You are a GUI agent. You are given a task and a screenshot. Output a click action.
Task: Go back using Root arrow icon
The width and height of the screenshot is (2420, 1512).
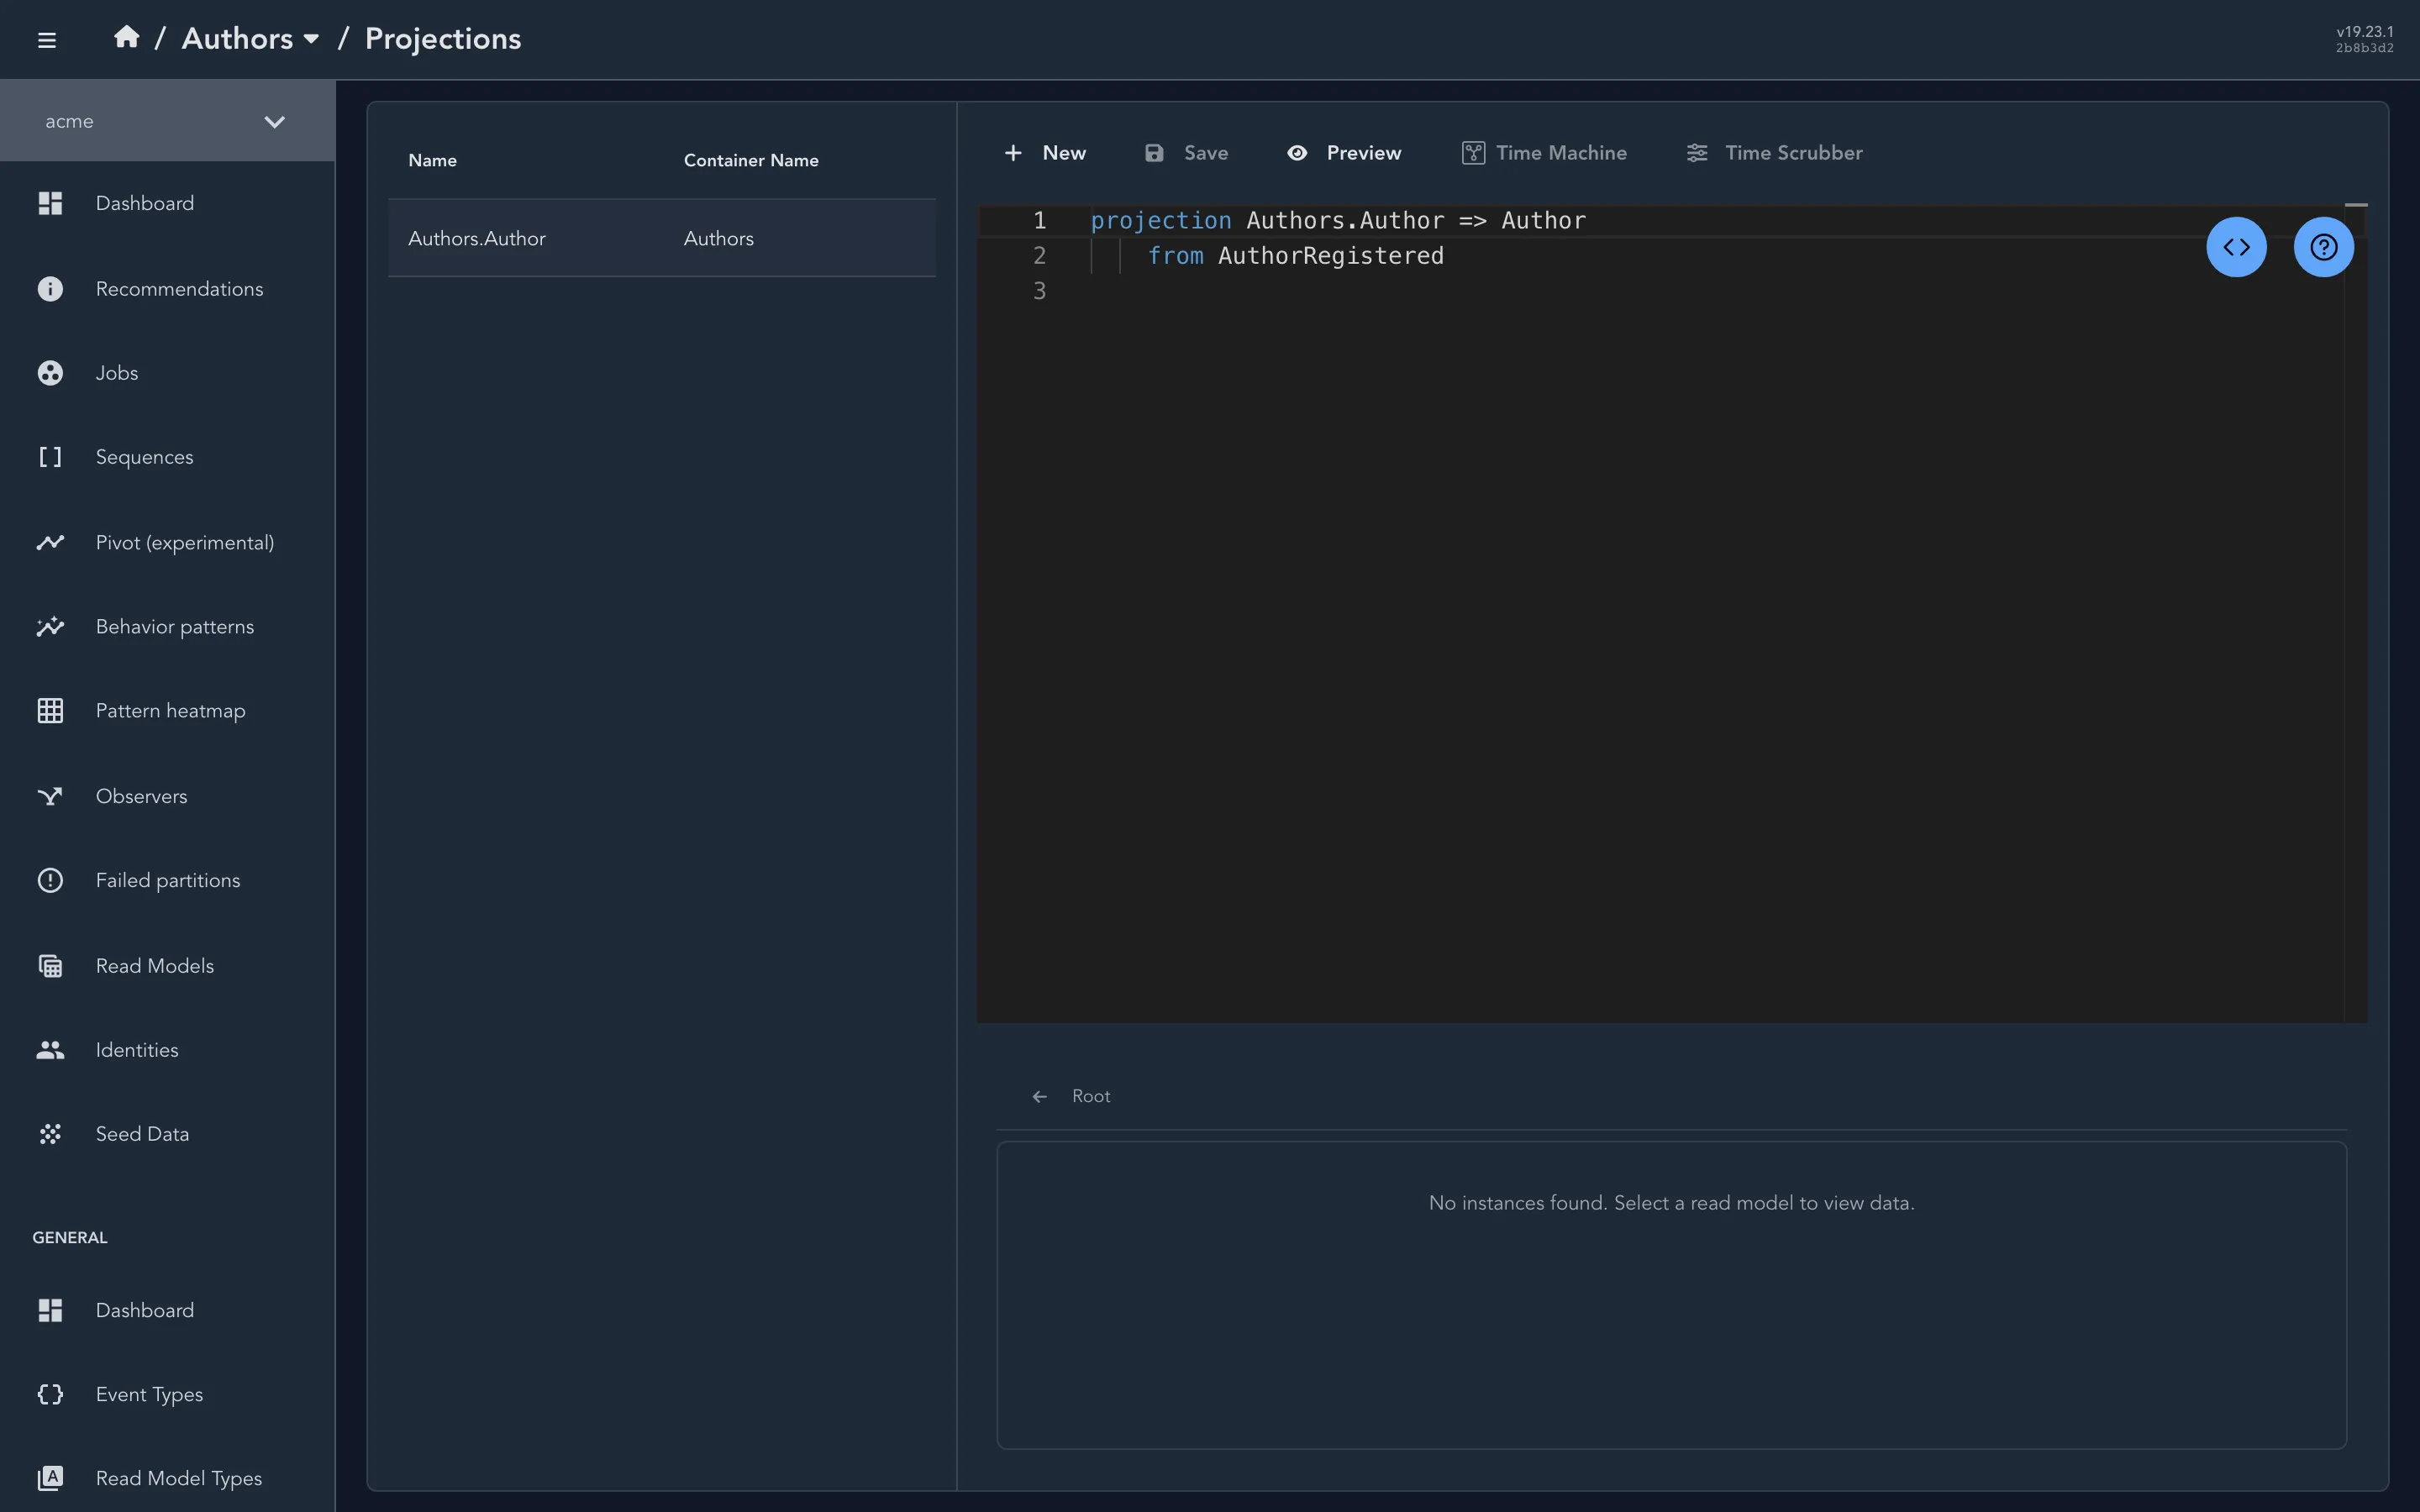tap(1040, 1096)
